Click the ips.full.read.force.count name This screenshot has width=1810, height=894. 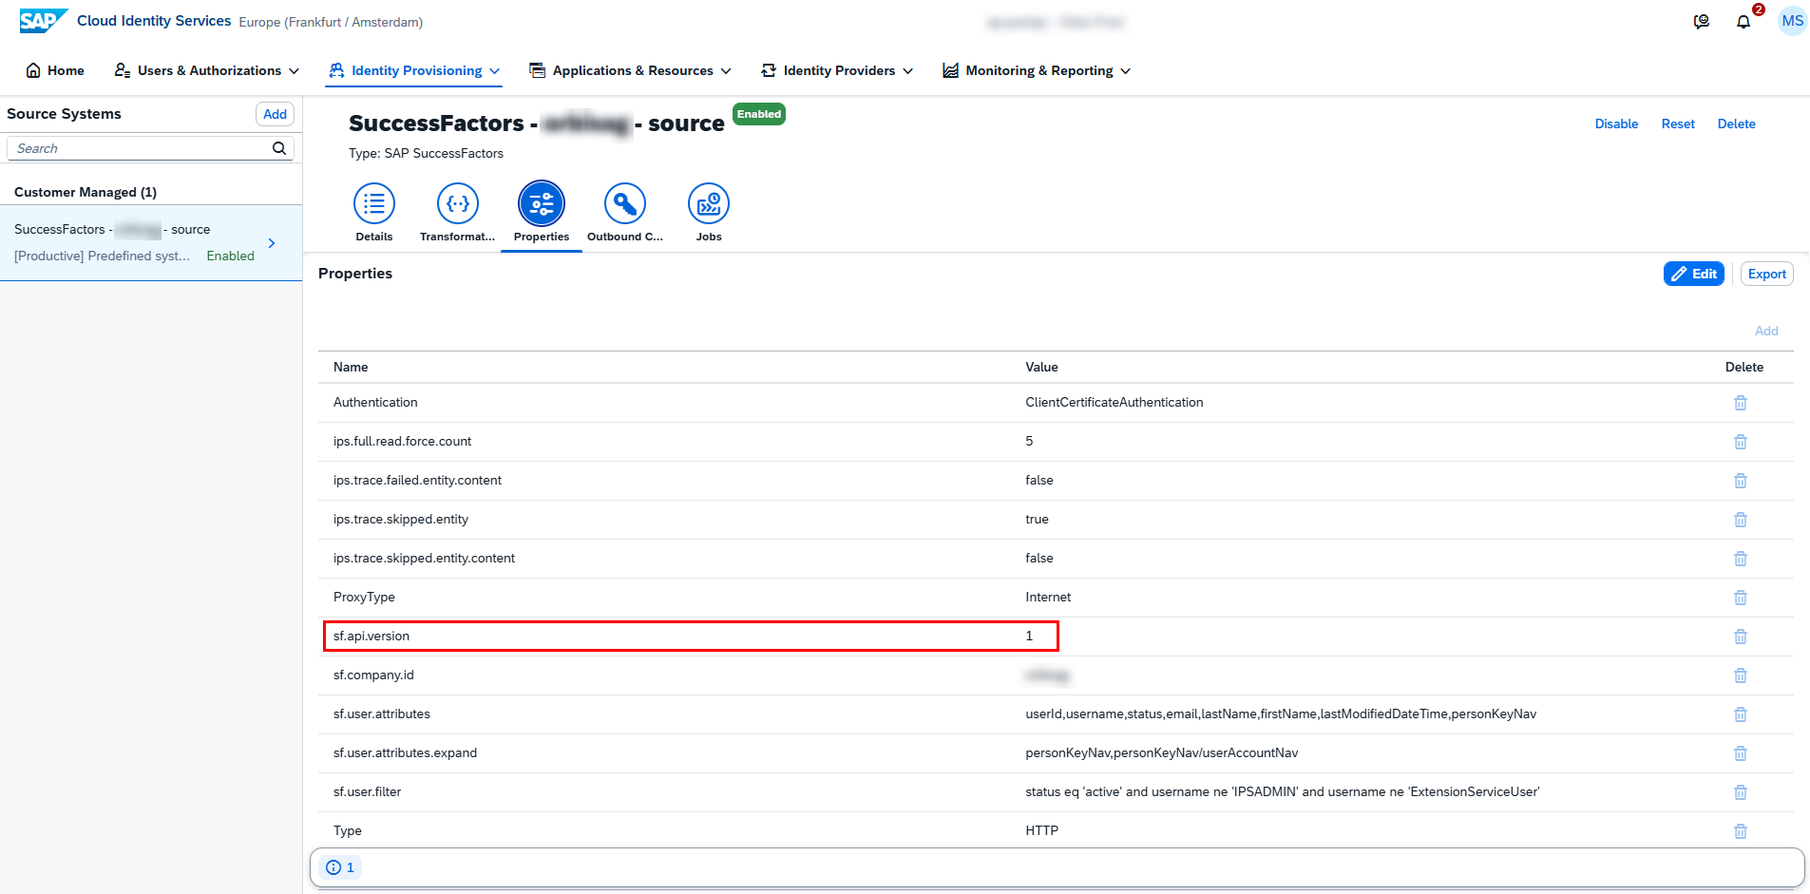(x=402, y=441)
